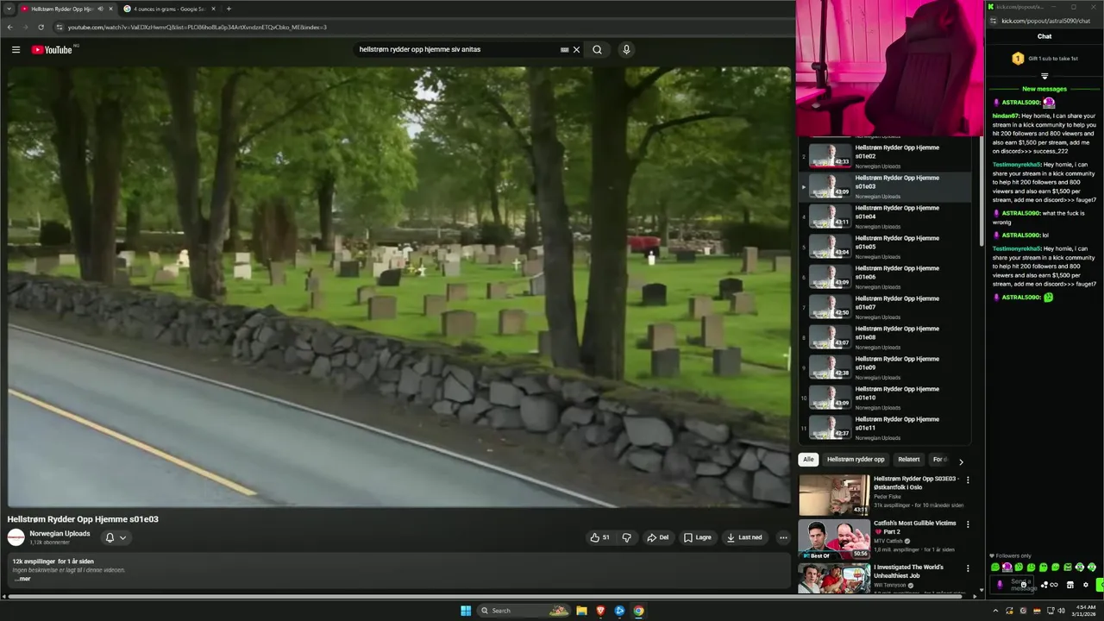Open the on-screen keyboard icon in search box
Screen dimensions: 1104x621
564,50
